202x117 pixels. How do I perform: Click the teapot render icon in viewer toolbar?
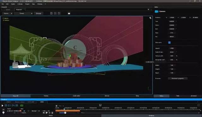click(x=69, y=13)
